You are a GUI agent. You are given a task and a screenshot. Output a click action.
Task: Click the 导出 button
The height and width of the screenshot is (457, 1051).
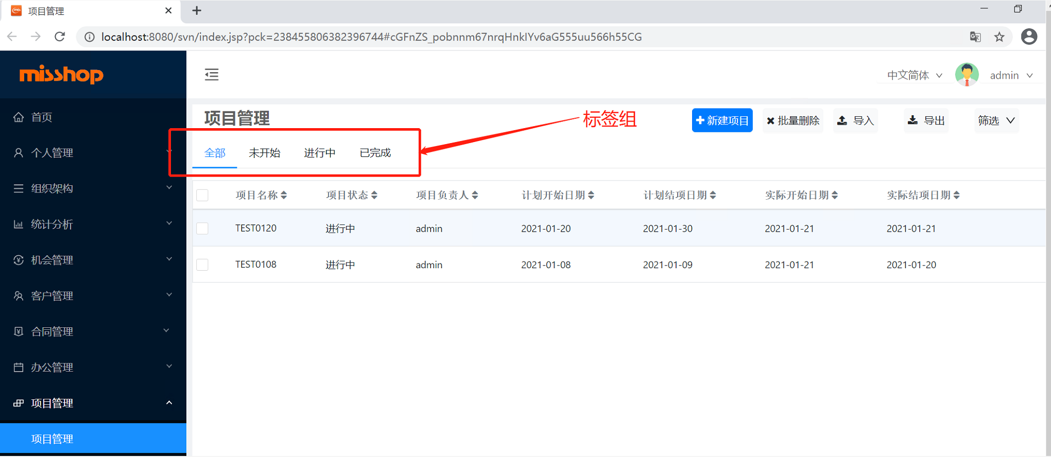(926, 120)
